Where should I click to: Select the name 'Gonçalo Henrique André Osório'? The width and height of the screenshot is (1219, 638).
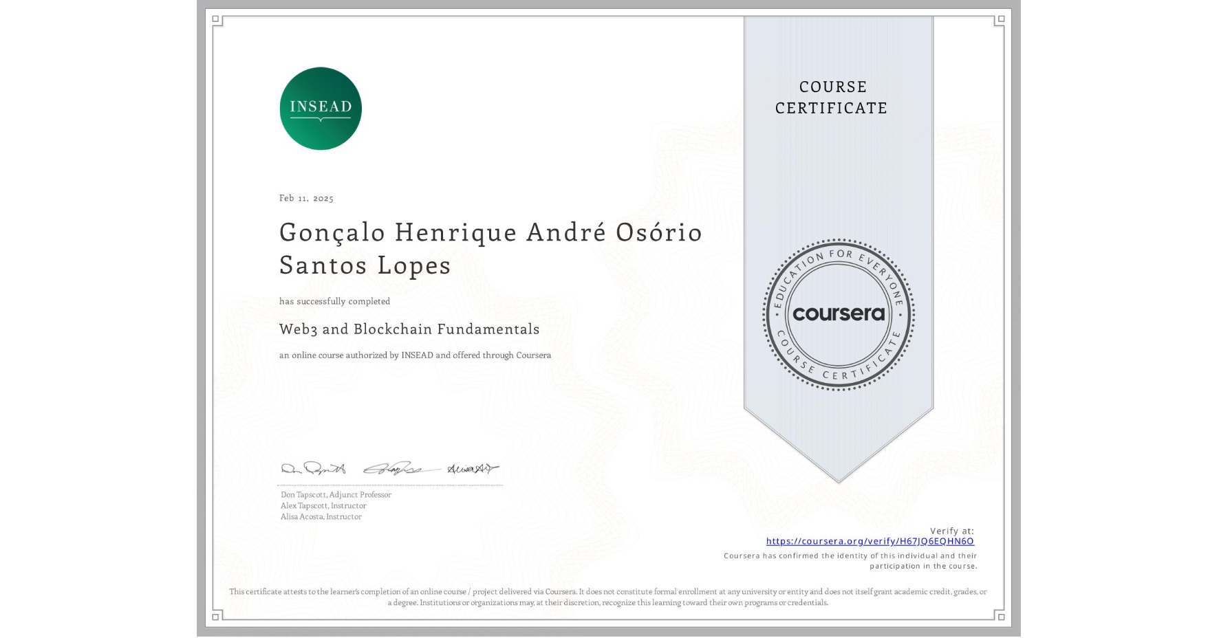point(490,232)
